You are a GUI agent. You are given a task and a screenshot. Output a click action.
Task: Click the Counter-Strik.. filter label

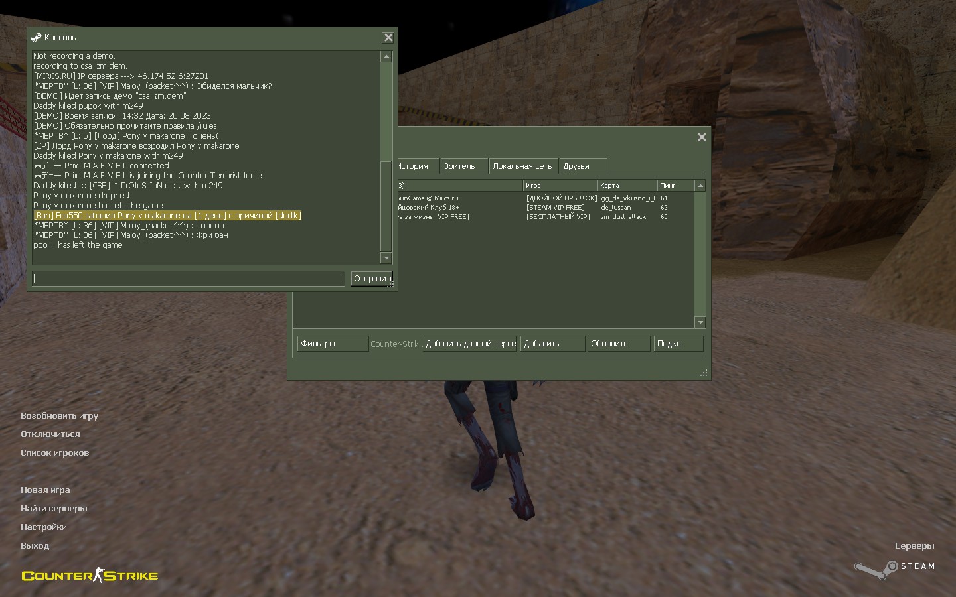[x=396, y=344]
